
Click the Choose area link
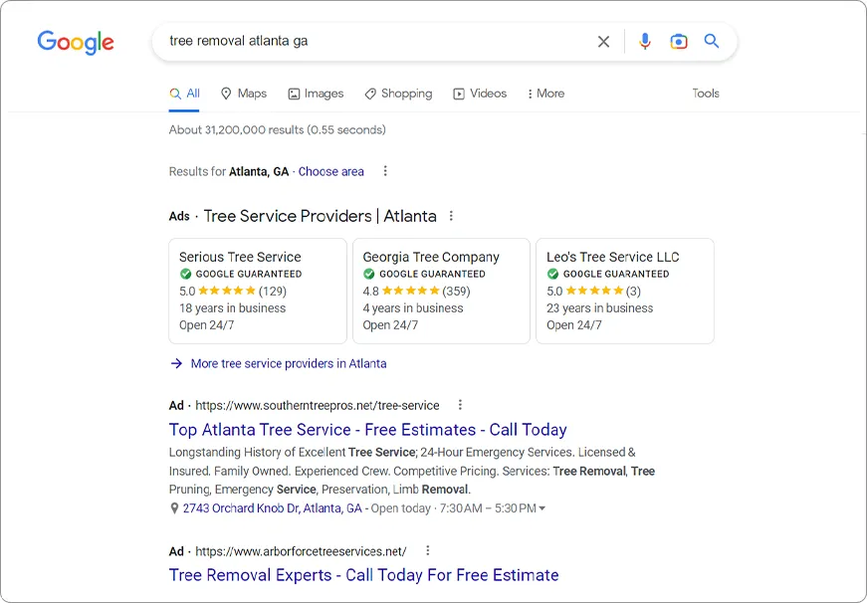pyautogui.click(x=330, y=171)
